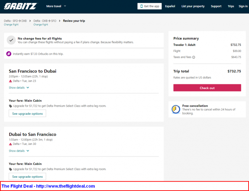The image size is (249, 191).
Task: Click the Trip total $732.75 amount
Action: pos(234,71)
